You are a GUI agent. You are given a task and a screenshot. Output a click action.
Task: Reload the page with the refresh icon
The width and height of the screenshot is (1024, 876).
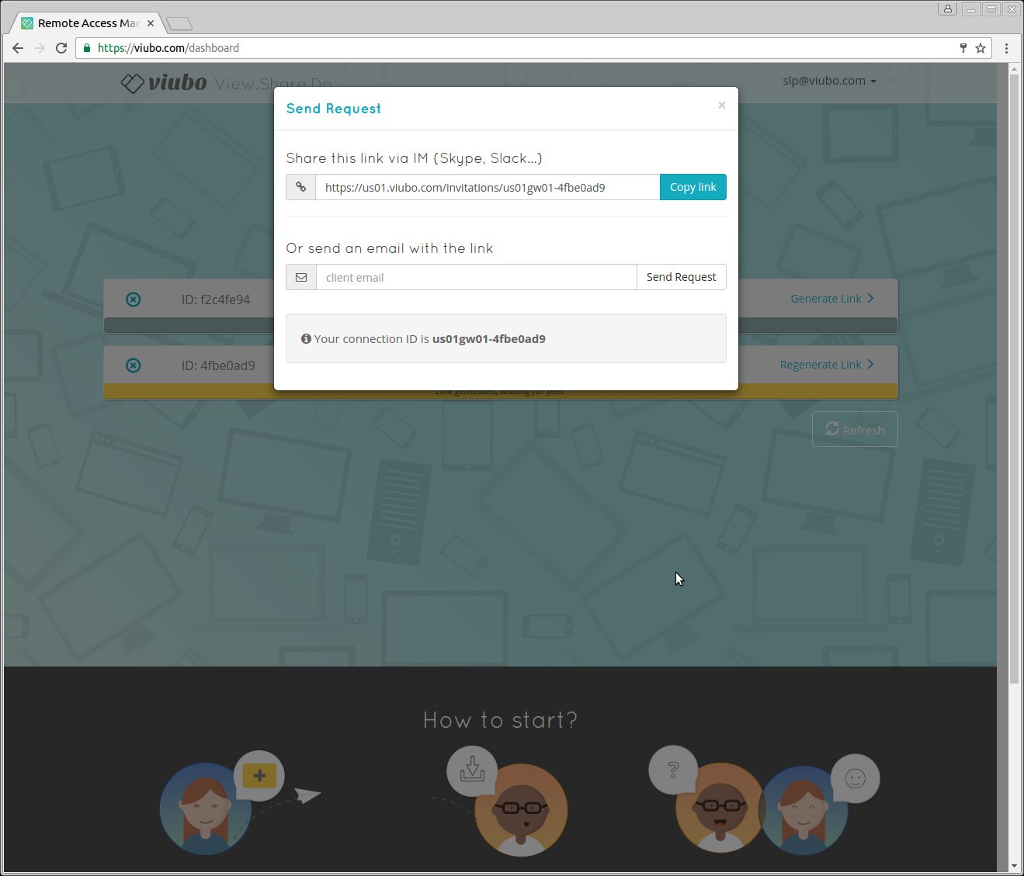coord(61,48)
